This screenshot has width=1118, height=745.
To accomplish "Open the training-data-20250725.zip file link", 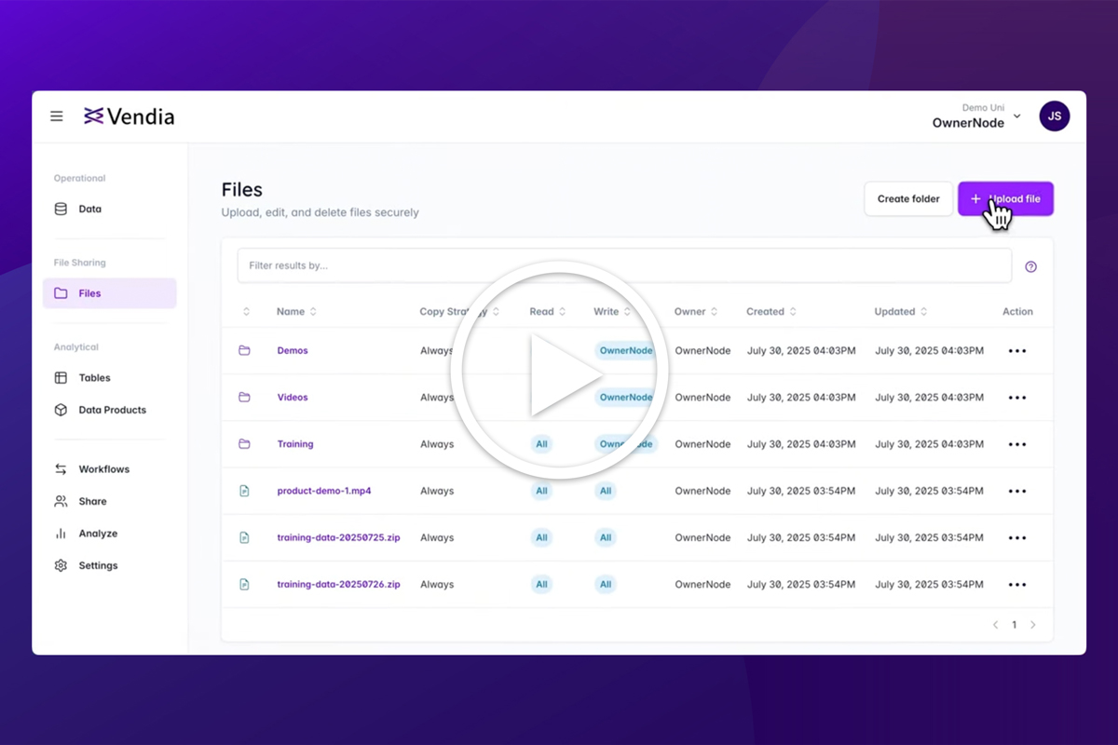I will [x=339, y=537].
